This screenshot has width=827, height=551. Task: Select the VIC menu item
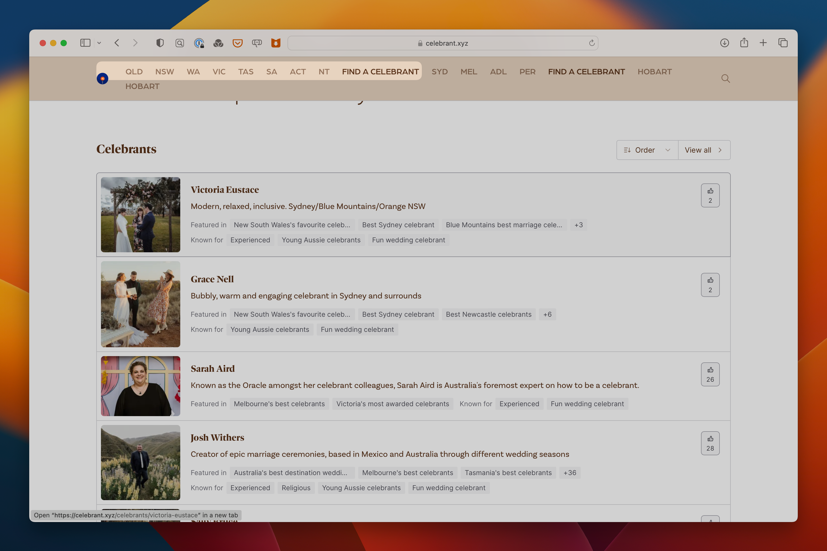pyautogui.click(x=219, y=72)
